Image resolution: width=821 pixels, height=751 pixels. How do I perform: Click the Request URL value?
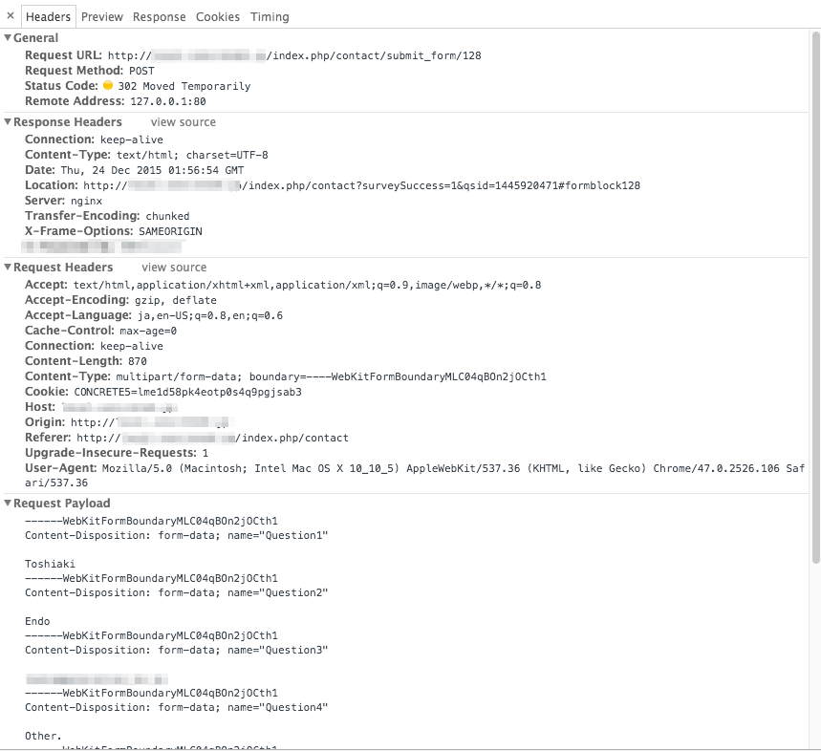[x=294, y=55]
